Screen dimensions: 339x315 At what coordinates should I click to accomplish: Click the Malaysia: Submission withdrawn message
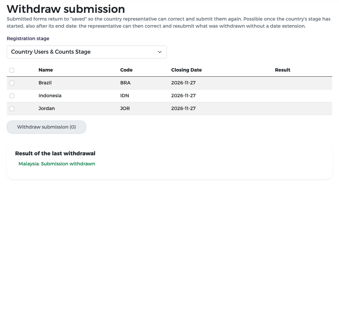pyautogui.click(x=57, y=164)
